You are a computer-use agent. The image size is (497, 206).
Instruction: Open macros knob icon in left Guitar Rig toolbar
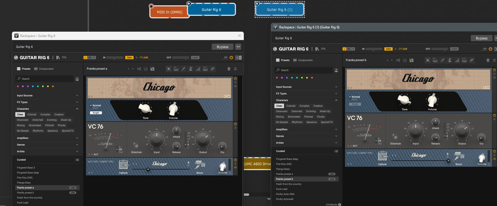click(x=169, y=69)
